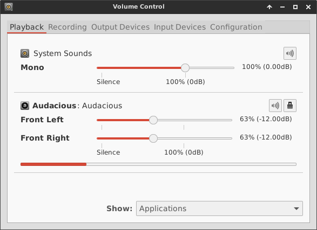Click the keep-above arrow in title bar

click(269, 7)
